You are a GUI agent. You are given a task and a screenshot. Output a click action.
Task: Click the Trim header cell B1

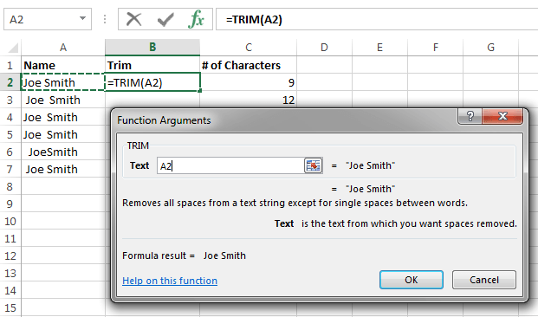click(x=152, y=65)
